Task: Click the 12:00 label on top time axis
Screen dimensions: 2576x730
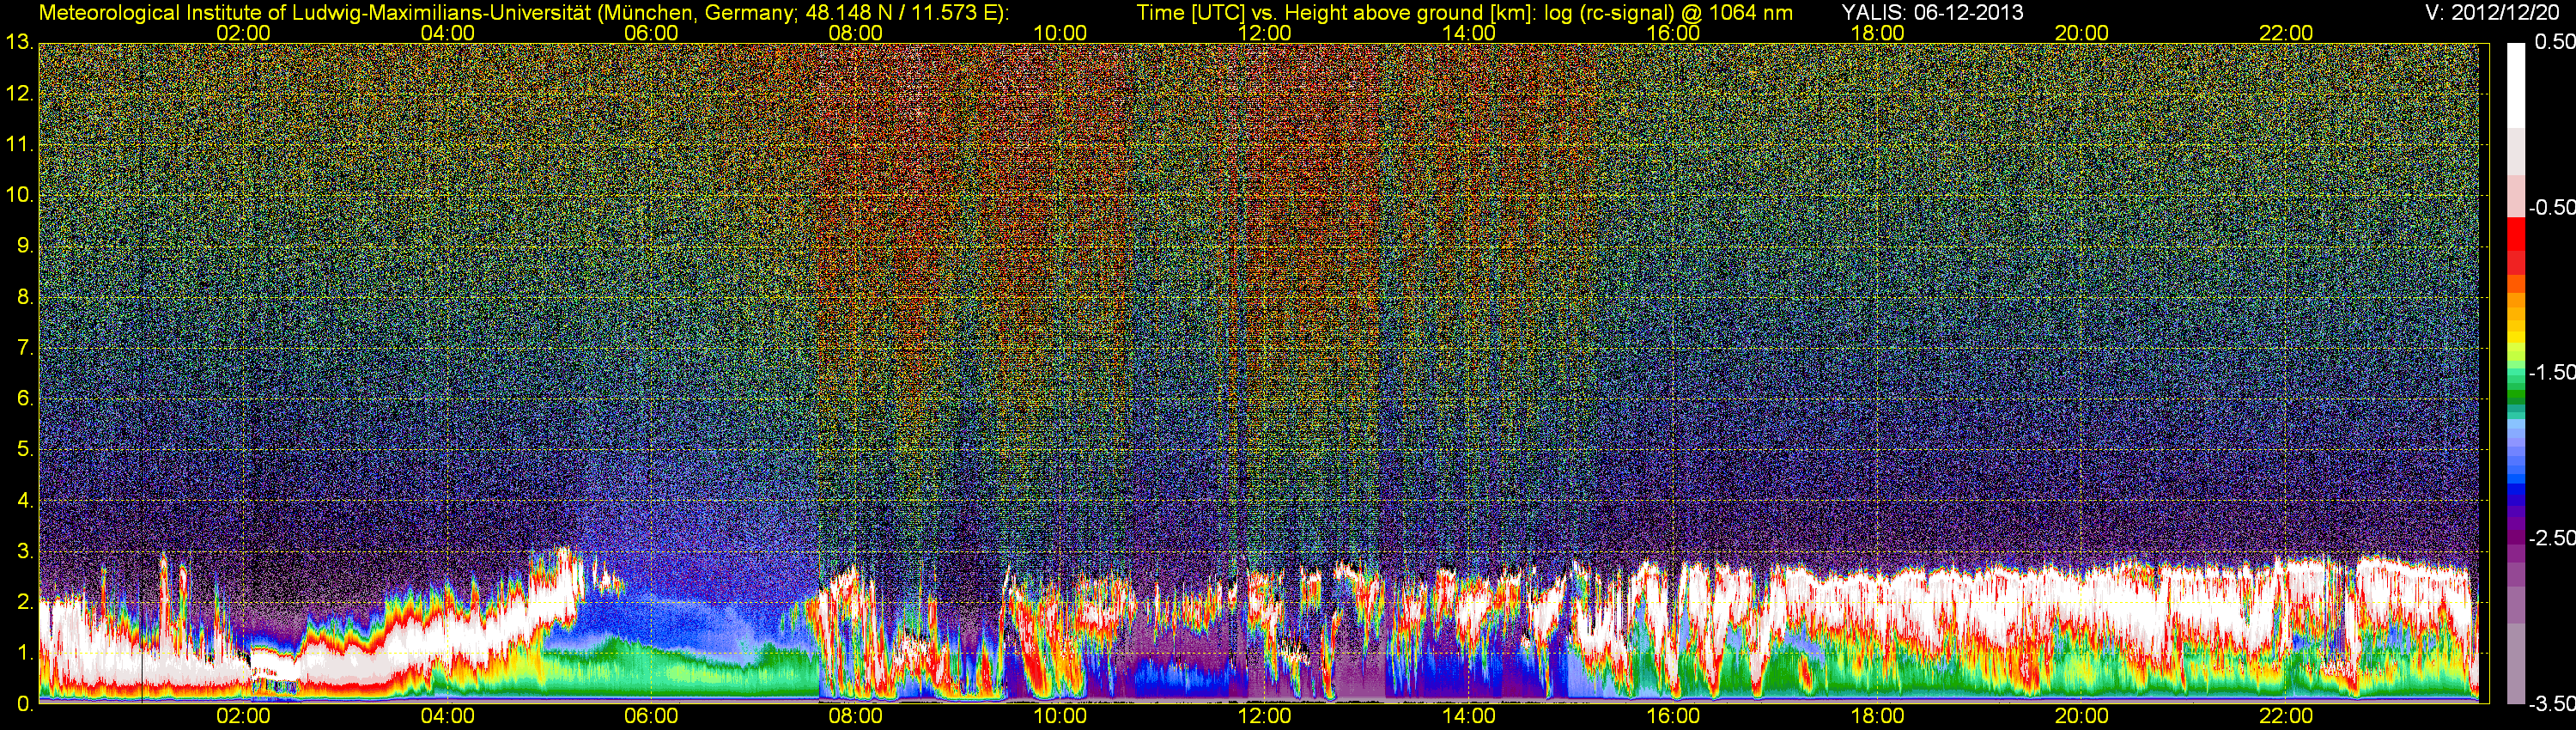Action: pos(1264,33)
